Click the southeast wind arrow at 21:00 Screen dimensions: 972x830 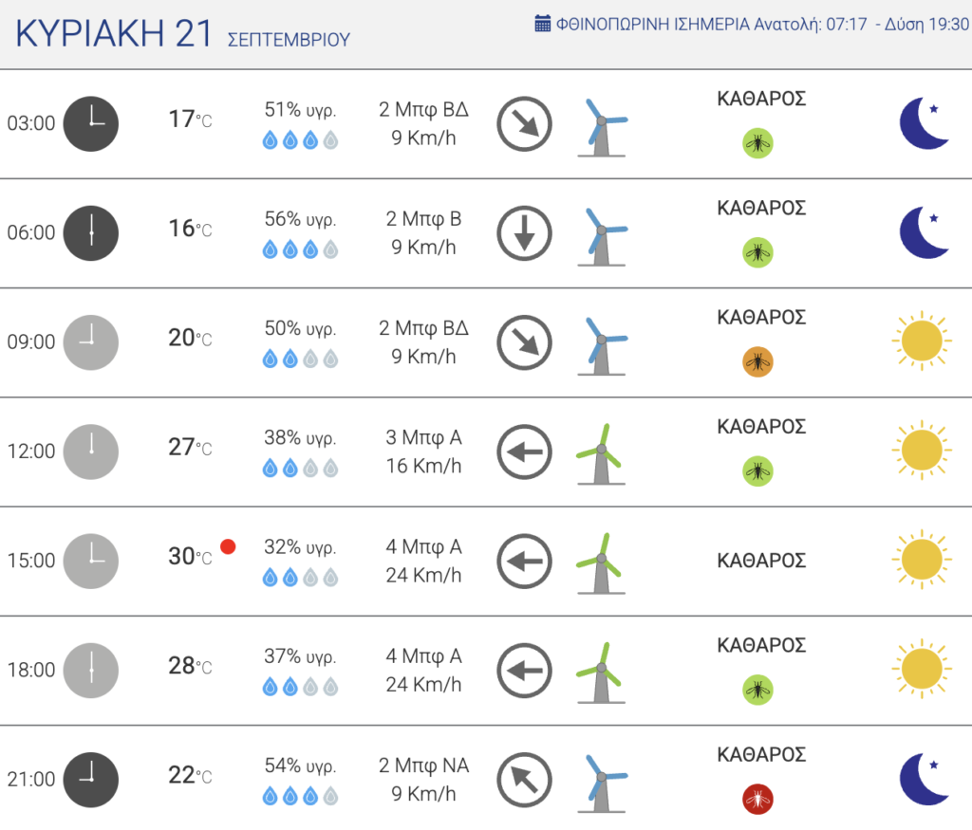524,780
